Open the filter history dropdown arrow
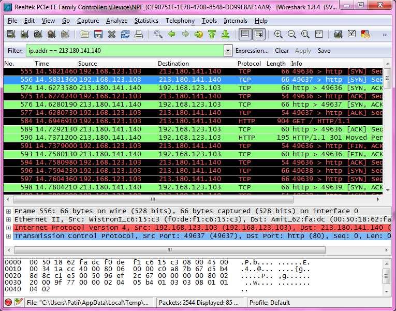396x311 pixels. point(228,51)
